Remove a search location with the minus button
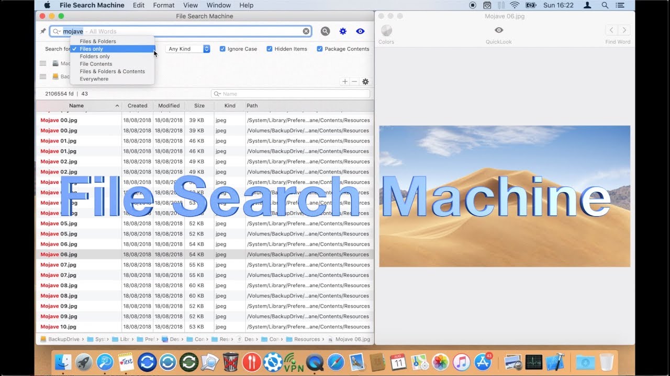The image size is (670, 376). 354,81
